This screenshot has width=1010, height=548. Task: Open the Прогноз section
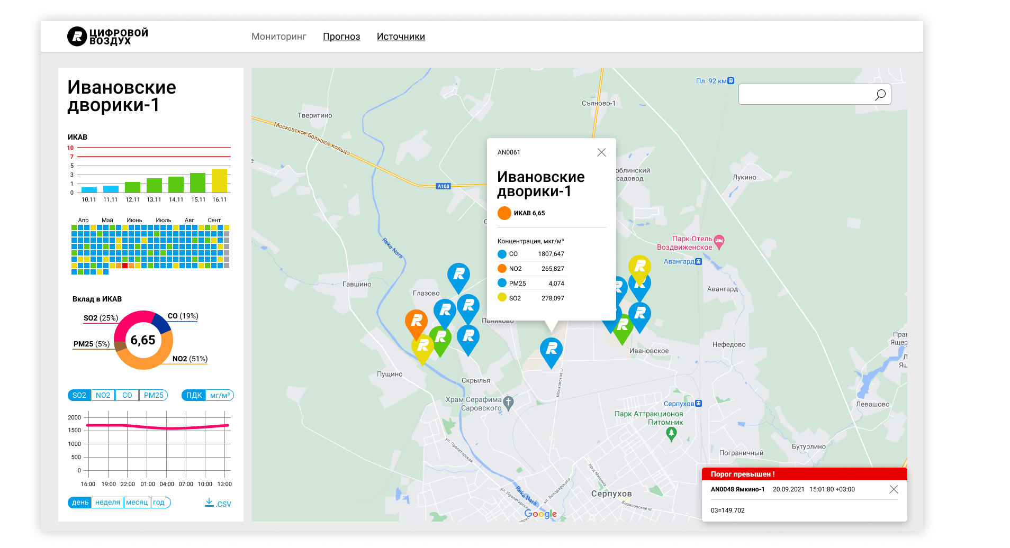[341, 36]
